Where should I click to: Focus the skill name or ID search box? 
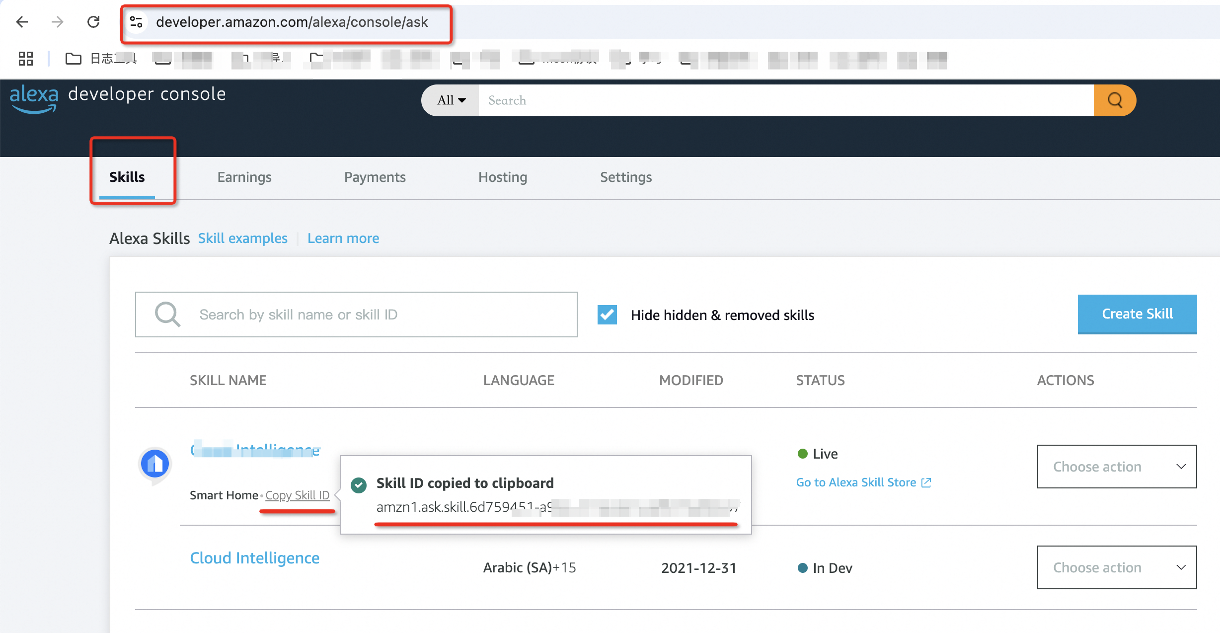tap(356, 315)
